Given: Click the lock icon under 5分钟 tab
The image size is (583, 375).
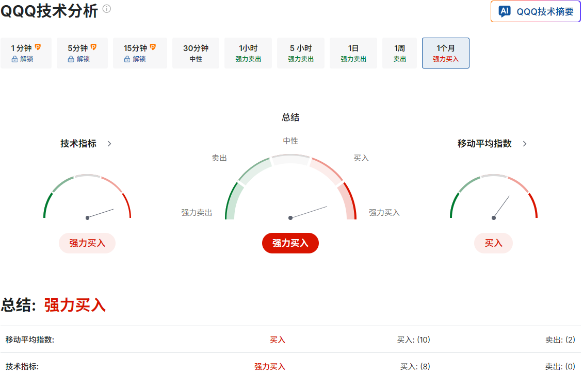Looking at the screenshot, I should click(71, 58).
